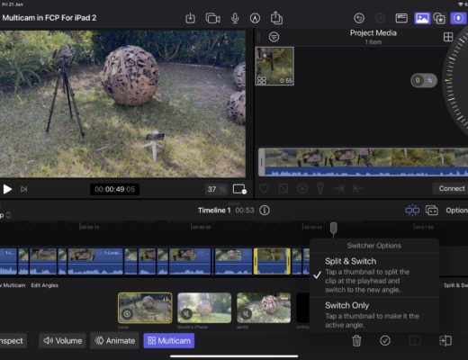Play the viewer video

[7, 189]
